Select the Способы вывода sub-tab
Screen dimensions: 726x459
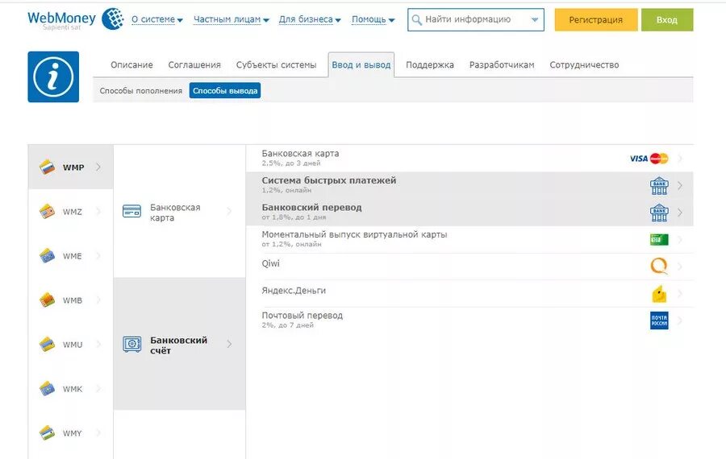tap(225, 91)
